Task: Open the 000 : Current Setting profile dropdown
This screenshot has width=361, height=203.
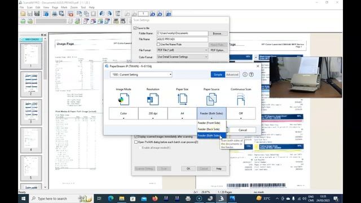Action: point(141,74)
